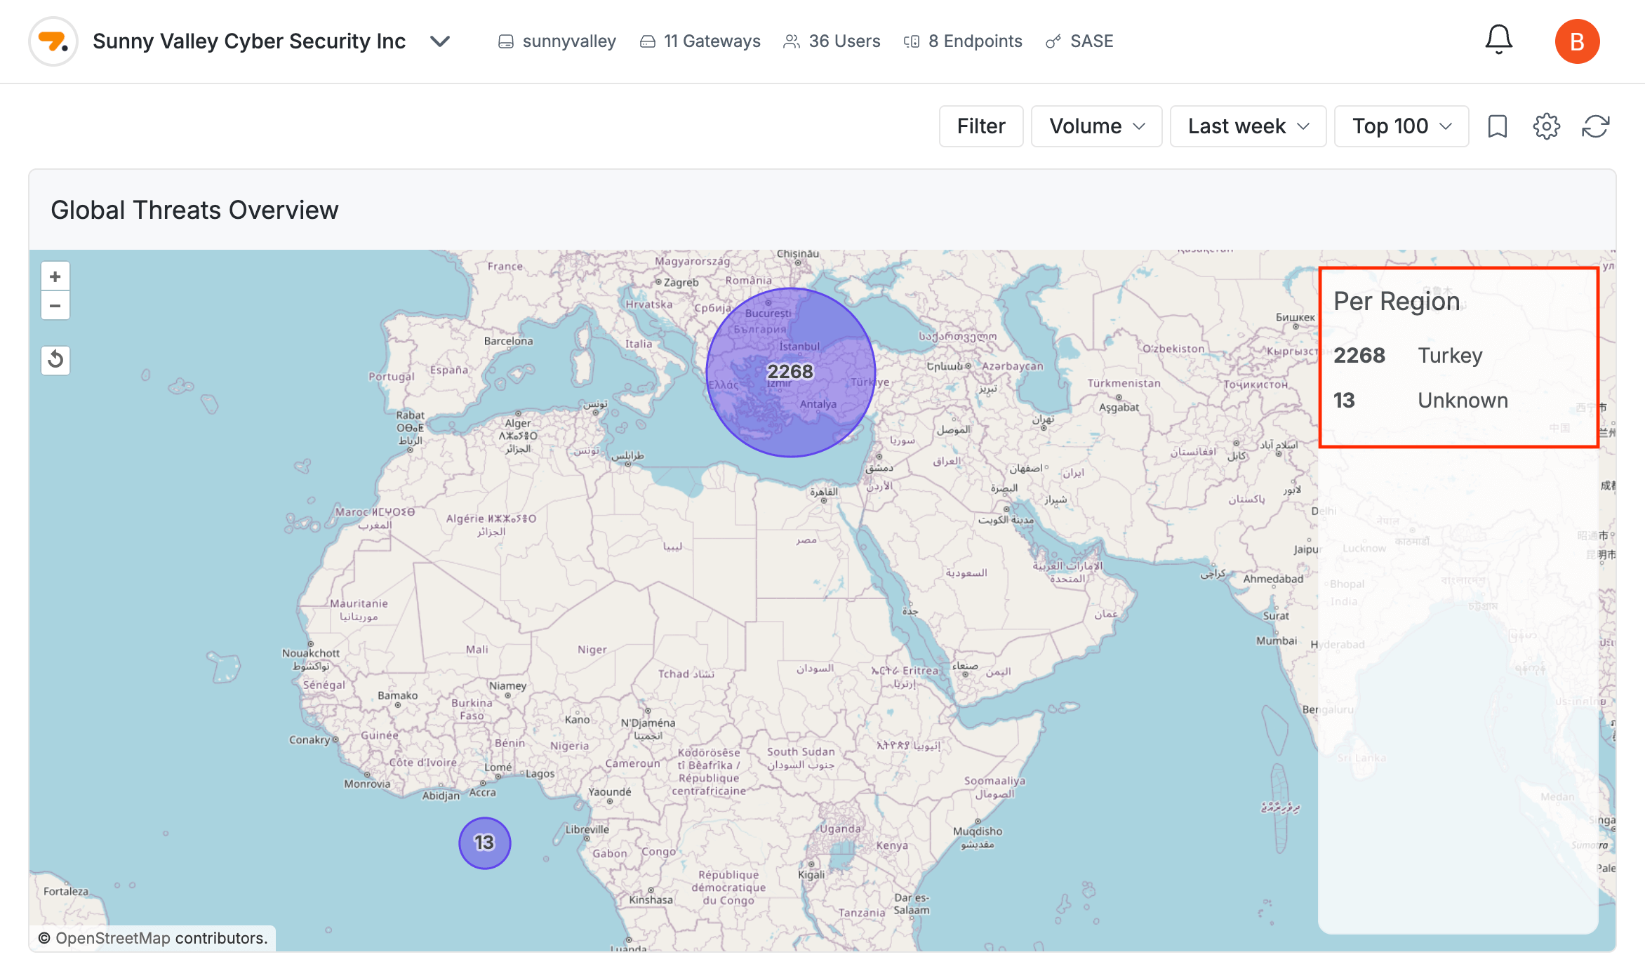The image size is (1645, 978).
Task: Click the 2268 Turkey threat bubble
Action: tap(790, 372)
